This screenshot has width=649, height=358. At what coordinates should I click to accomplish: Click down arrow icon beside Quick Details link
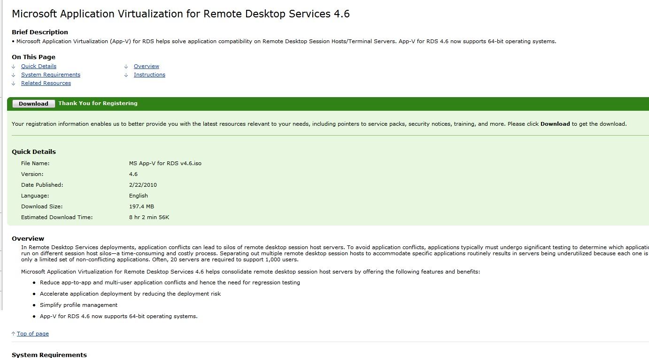[14, 67]
